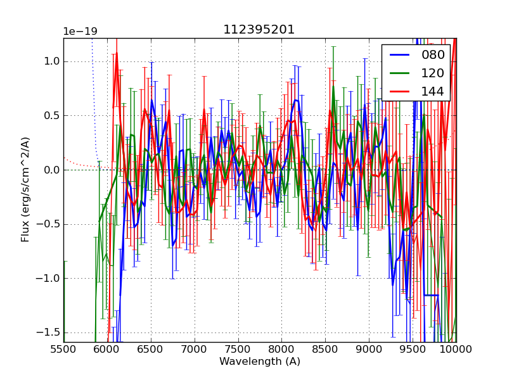Click the red line sample in legend

(x=399, y=92)
